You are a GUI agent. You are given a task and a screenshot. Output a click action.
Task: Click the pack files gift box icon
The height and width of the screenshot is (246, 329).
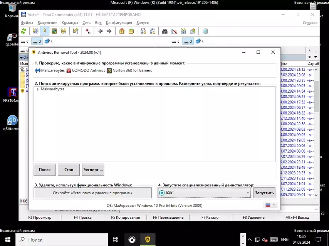(122, 31)
